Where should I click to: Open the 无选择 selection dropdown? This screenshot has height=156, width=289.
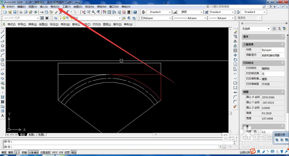(268, 29)
